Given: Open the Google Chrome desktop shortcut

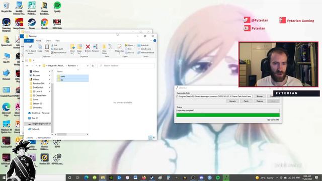Looking at the screenshot, I should [x=44, y=24].
